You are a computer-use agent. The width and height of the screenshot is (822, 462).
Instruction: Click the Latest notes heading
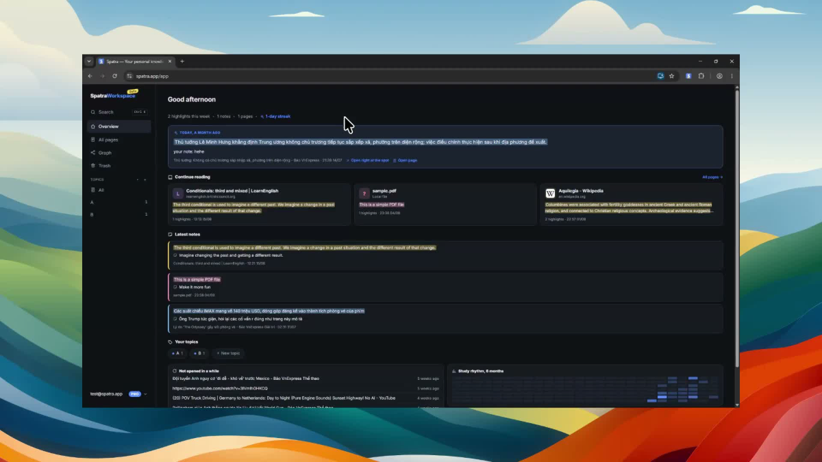coord(187,234)
